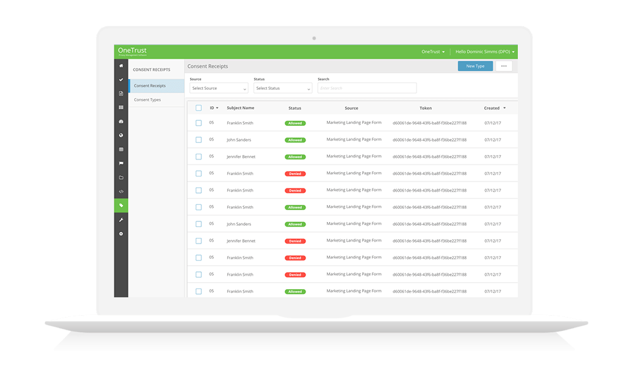Image resolution: width=633 pixels, height=377 pixels.
Task: Open the Select Status dropdown
Action: [x=282, y=89]
